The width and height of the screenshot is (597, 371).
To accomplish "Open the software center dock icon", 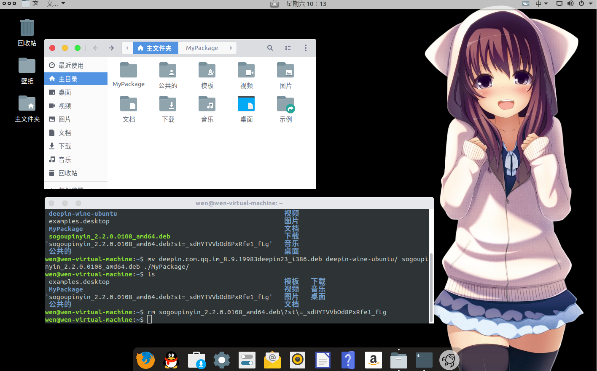I will [196, 360].
